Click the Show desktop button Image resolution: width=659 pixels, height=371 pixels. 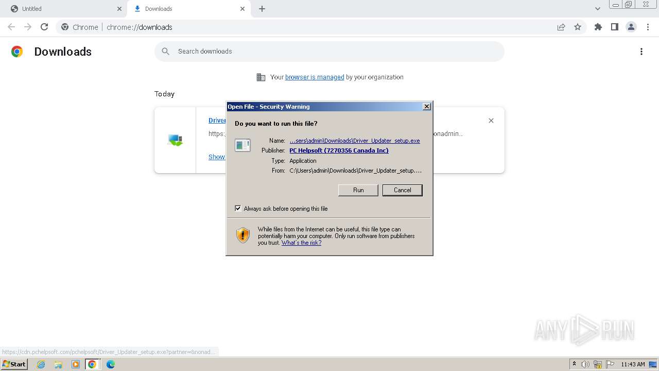(x=653, y=364)
